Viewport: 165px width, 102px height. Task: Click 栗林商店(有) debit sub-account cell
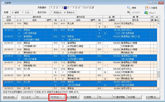35,53
